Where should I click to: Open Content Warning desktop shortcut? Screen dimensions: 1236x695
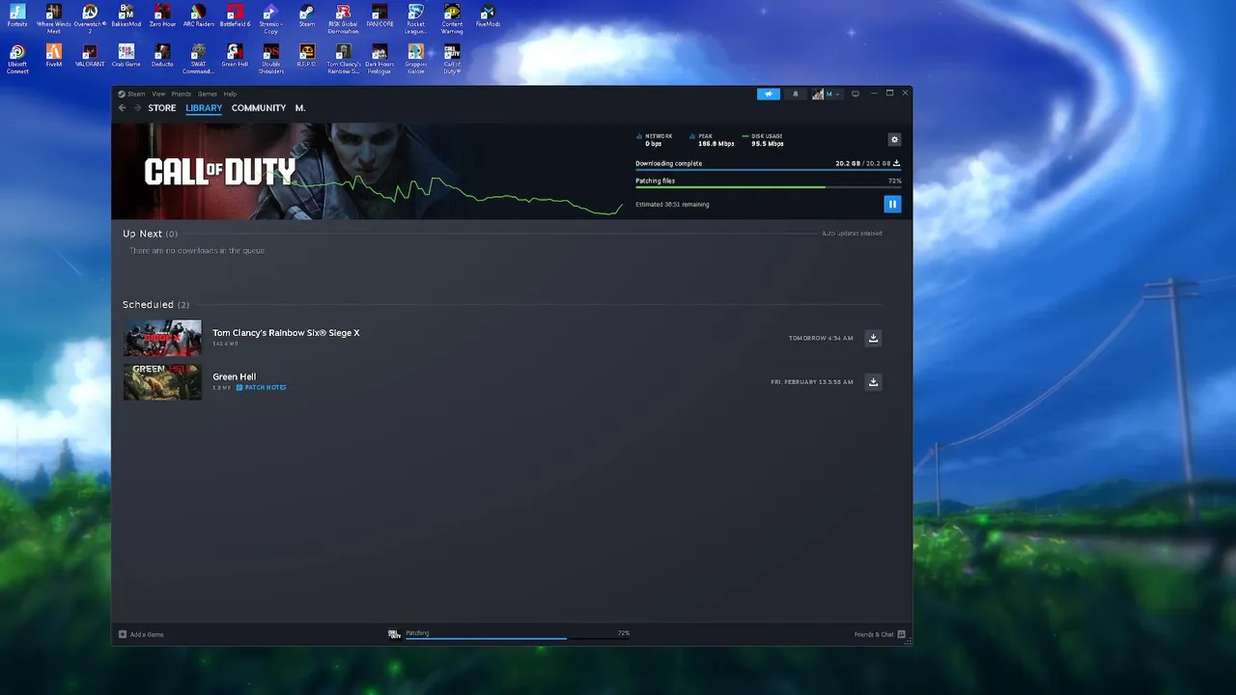point(452,18)
